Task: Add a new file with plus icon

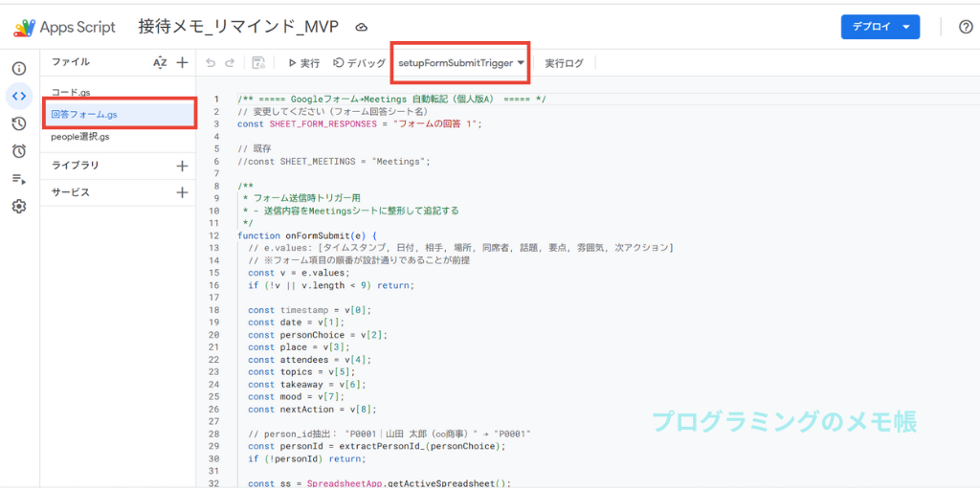Action: pos(182,63)
